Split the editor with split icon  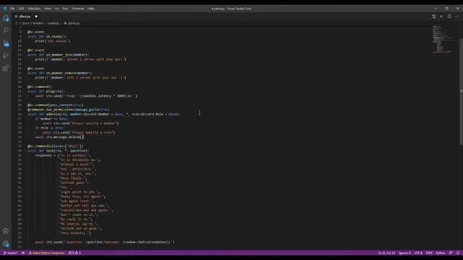449,17
